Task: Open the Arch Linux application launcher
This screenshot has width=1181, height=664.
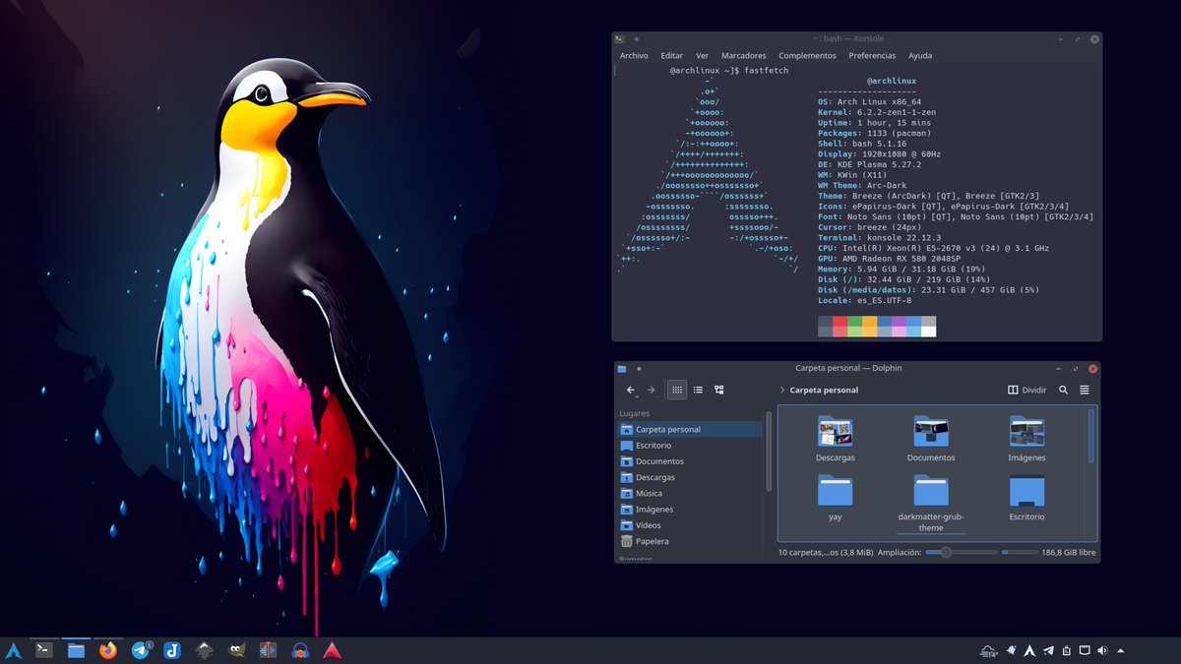Action: (x=14, y=650)
